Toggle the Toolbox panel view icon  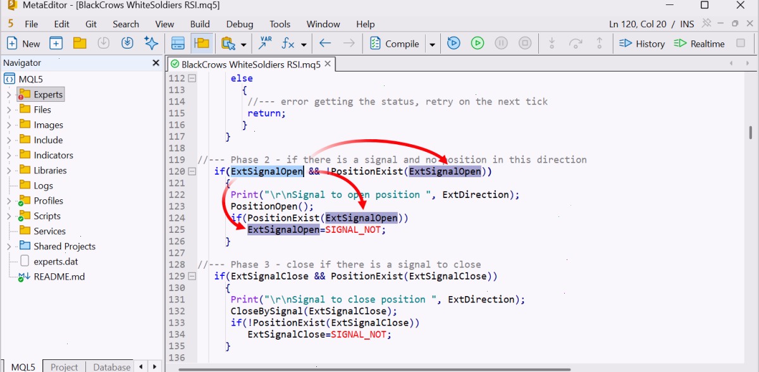click(178, 44)
